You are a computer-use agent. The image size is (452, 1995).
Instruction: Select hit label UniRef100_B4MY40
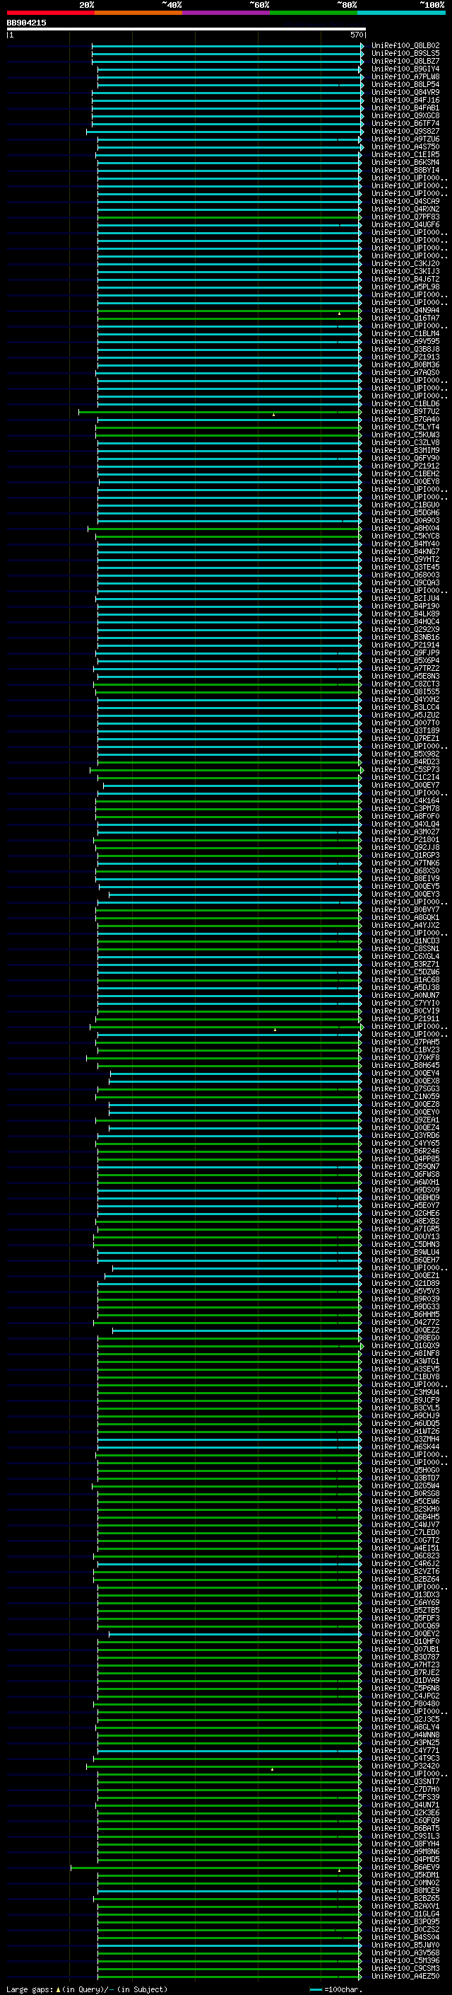[x=405, y=544]
